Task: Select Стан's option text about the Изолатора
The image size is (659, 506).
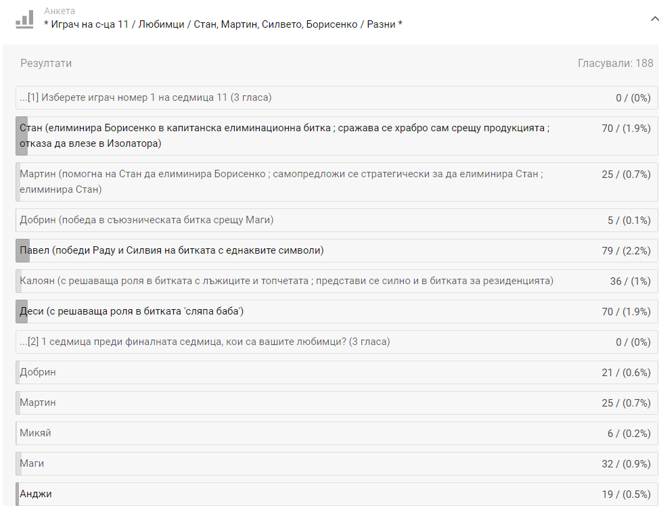Action: click(x=284, y=136)
